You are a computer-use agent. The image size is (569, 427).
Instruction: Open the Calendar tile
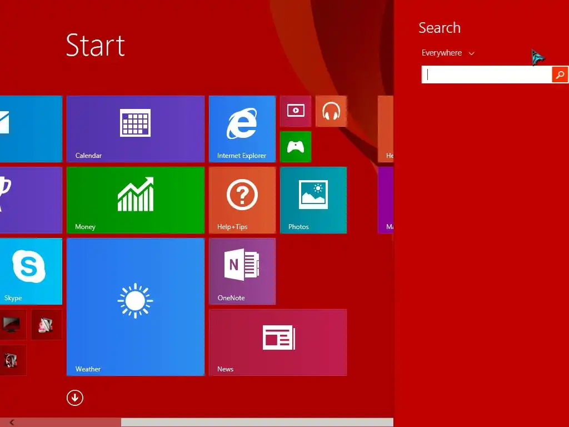136,129
